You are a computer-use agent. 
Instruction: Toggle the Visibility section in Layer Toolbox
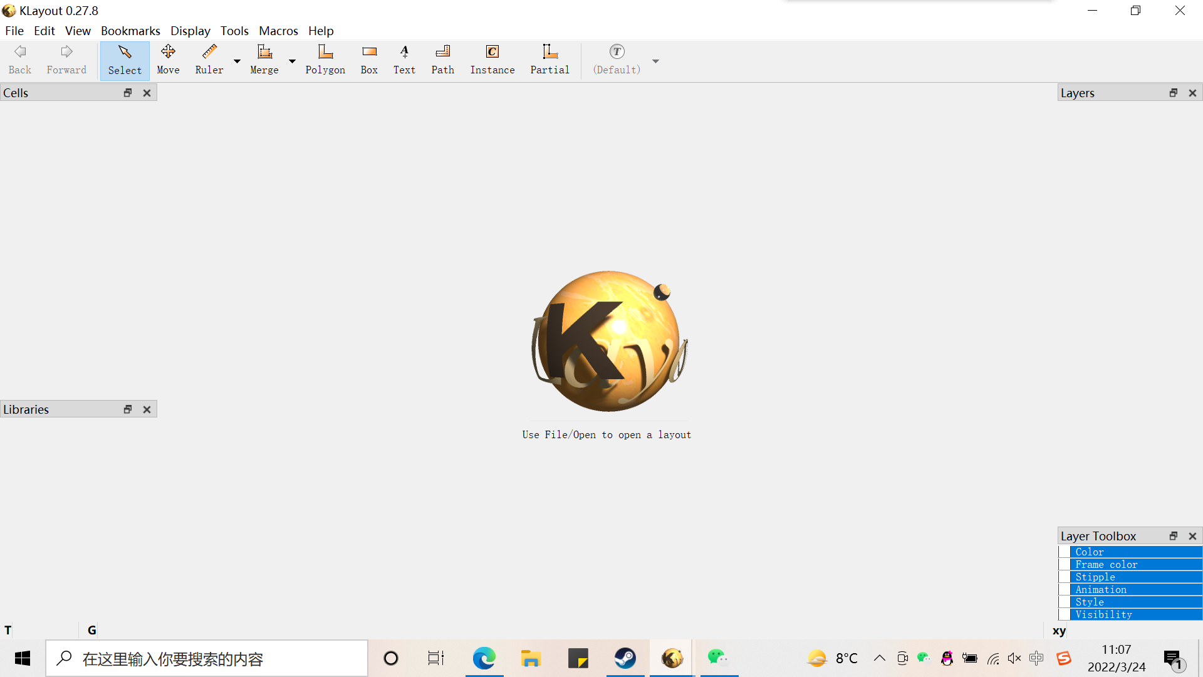(x=1103, y=614)
